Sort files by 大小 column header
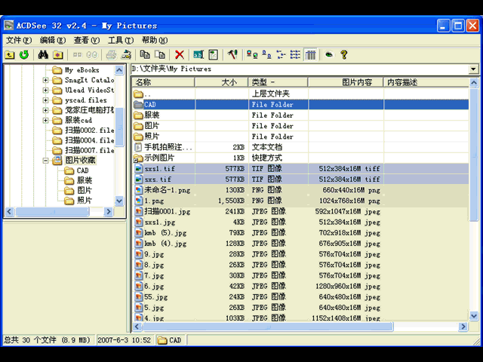The height and width of the screenshot is (362, 483). tap(228, 82)
